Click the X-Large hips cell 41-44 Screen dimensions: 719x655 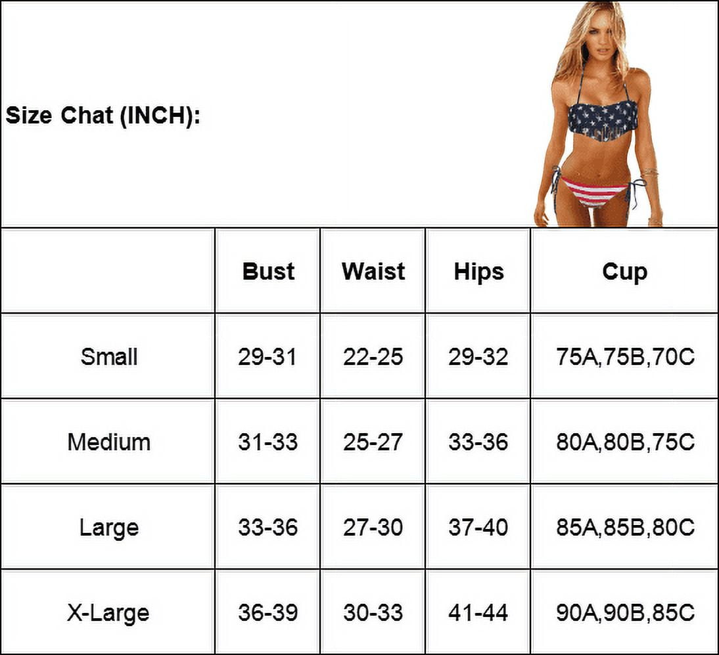tap(478, 612)
